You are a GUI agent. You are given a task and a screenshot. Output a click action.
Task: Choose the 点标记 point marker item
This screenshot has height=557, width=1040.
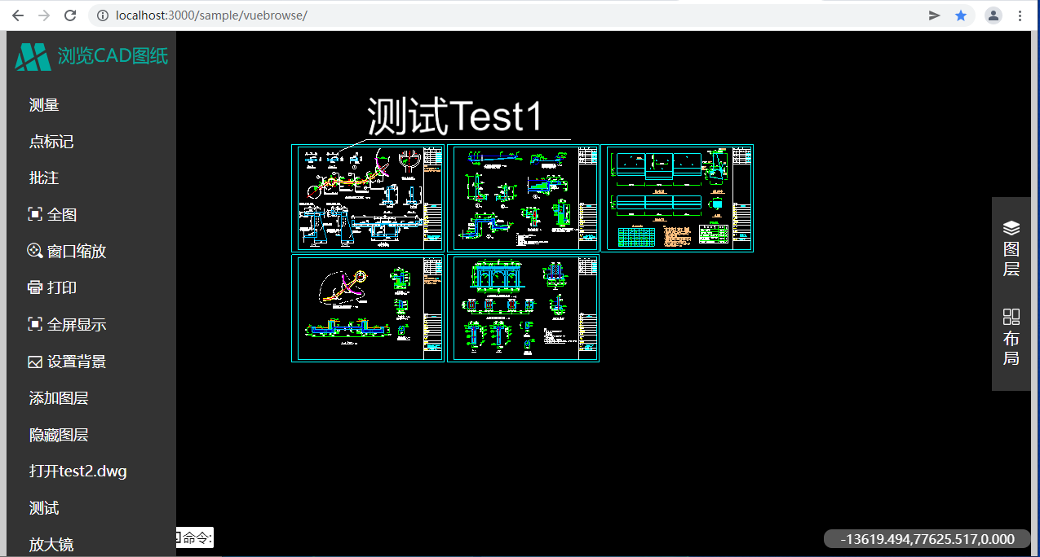point(51,142)
